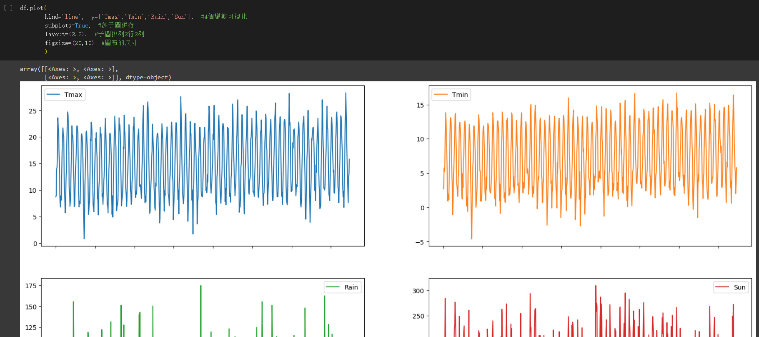This screenshot has width=759, height=337.
Task: Click the 250 tick label on Sun chart
Action: [x=418, y=316]
